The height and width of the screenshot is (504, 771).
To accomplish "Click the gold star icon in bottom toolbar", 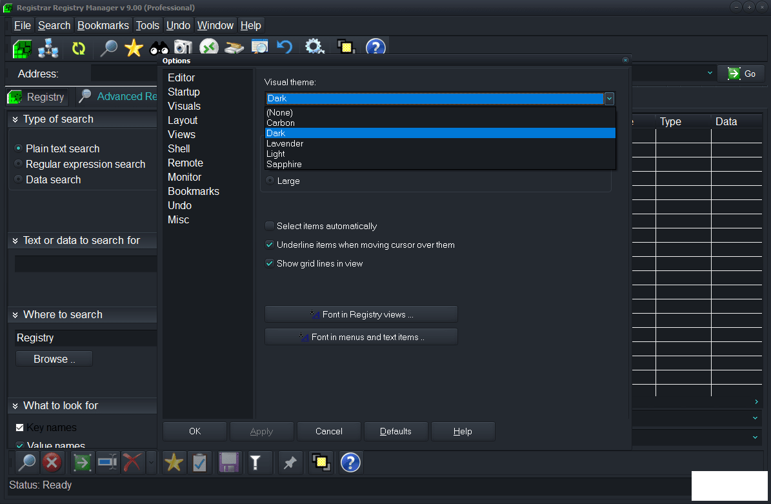I will pos(174,463).
